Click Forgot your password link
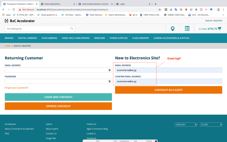The width and height of the screenshot is (227, 142). pos(16,88)
